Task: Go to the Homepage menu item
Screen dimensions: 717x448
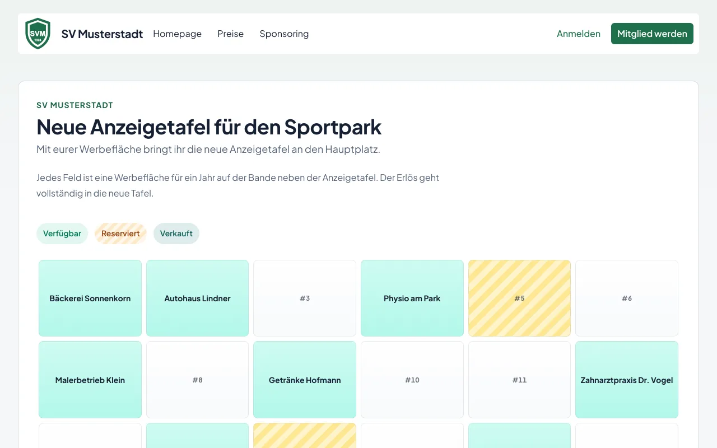Action: pyautogui.click(x=177, y=34)
